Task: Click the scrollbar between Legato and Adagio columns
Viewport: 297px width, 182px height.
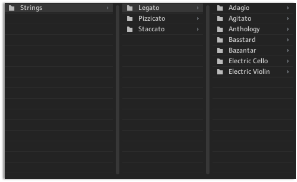Action: (208, 90)
